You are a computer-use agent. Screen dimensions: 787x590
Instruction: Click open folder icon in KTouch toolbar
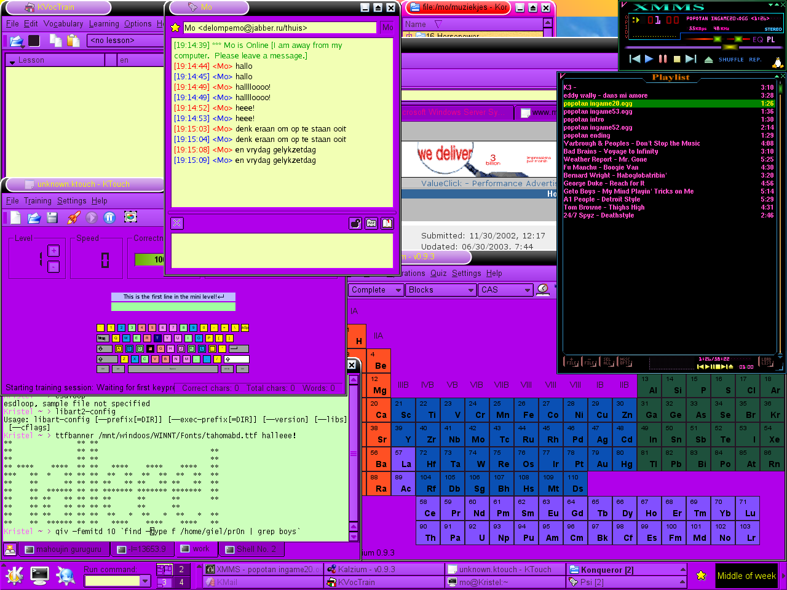point(34,218)
